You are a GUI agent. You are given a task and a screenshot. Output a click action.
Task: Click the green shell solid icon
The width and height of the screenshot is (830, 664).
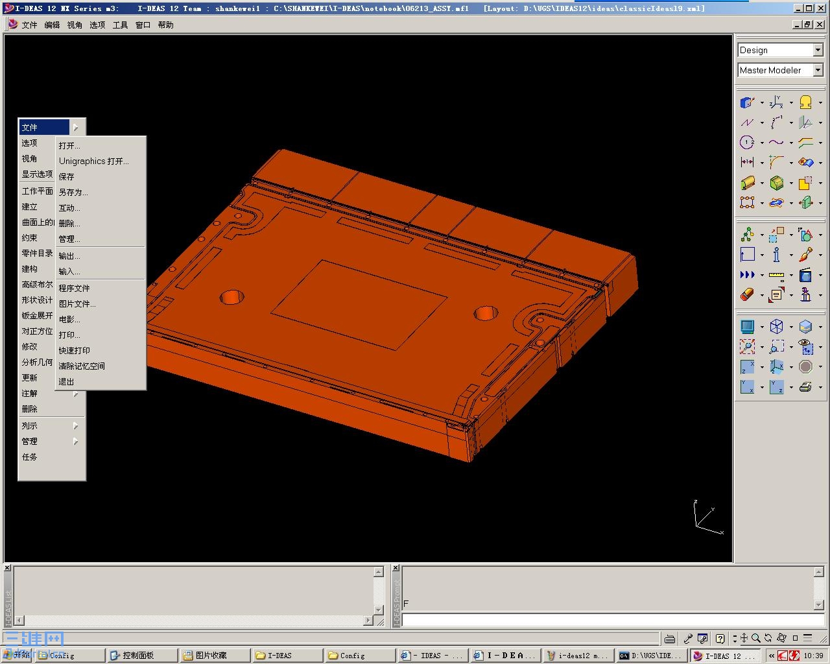tap(776, 183)
